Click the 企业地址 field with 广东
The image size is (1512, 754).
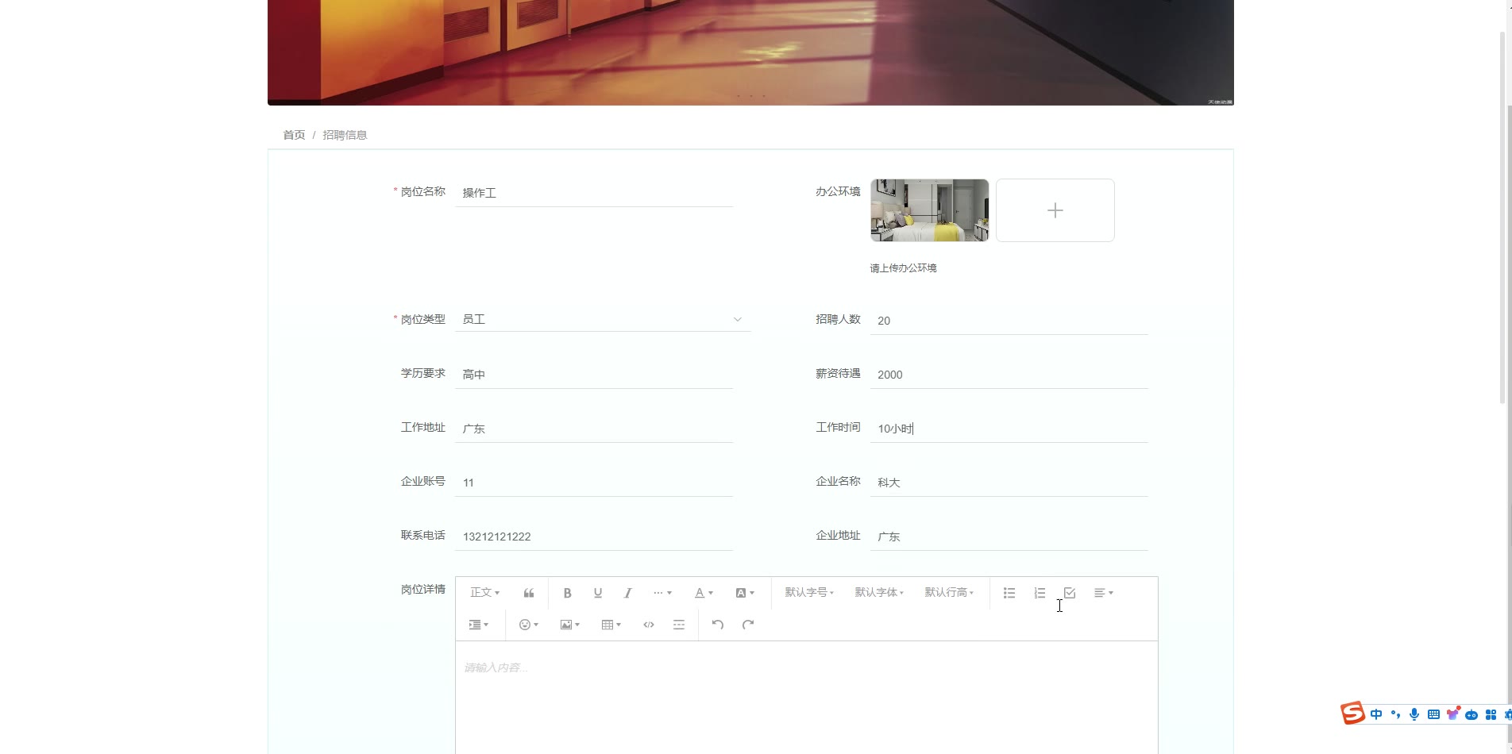tap(1009, 537)
